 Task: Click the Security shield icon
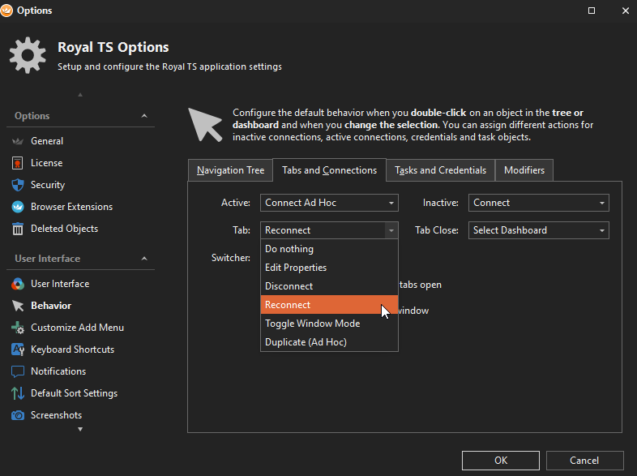[18, 185]
